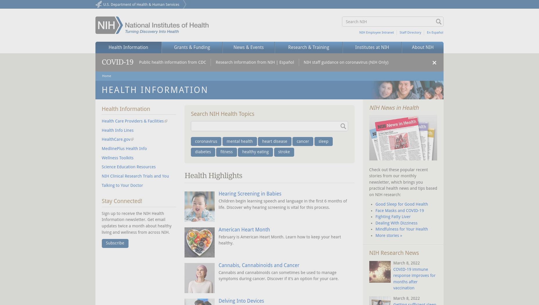Open Talking to Your Doctor link
The image size is (539, 305).
click(x=122, y=185)
